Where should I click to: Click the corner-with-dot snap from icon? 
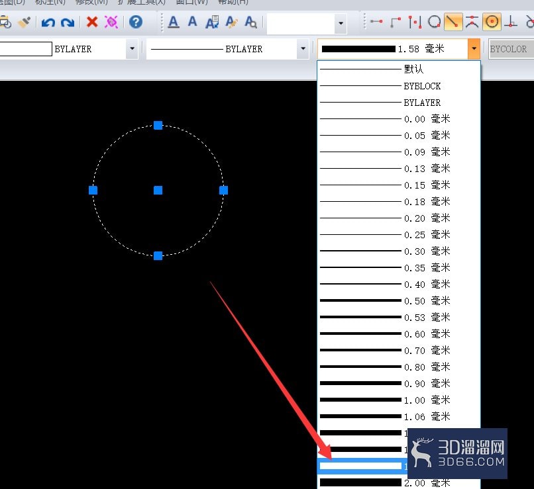coord(396,22)
